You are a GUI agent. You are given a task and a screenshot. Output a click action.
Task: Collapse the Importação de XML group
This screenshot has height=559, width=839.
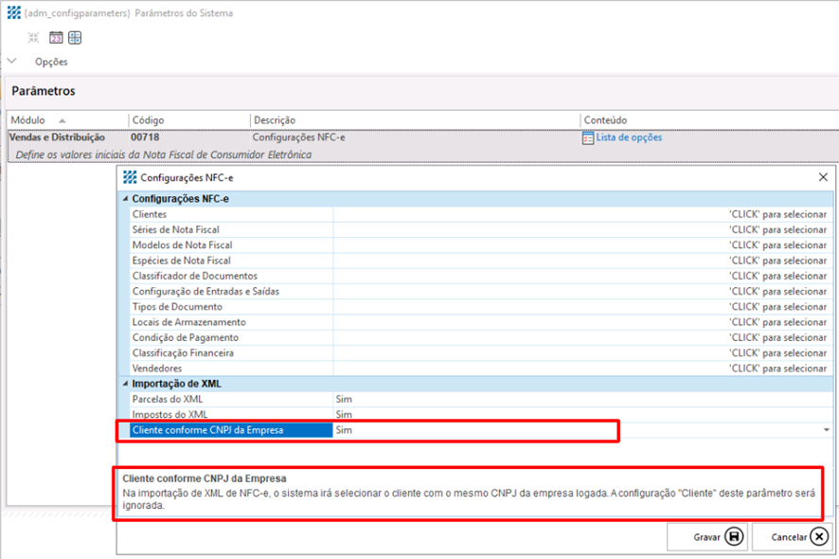click(x=124, y=384)
